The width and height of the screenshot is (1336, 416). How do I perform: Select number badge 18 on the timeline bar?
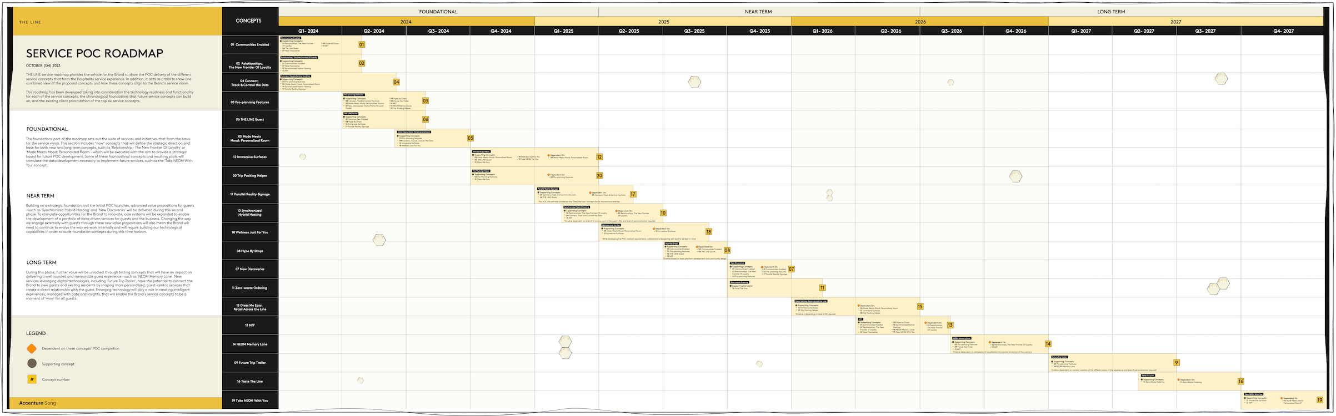pyautogui.click(x=708, y=232)
